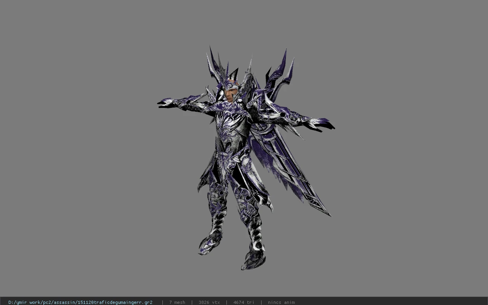
Task: Click the "nincs anim" status entry
Action: (x=281, y=302)
